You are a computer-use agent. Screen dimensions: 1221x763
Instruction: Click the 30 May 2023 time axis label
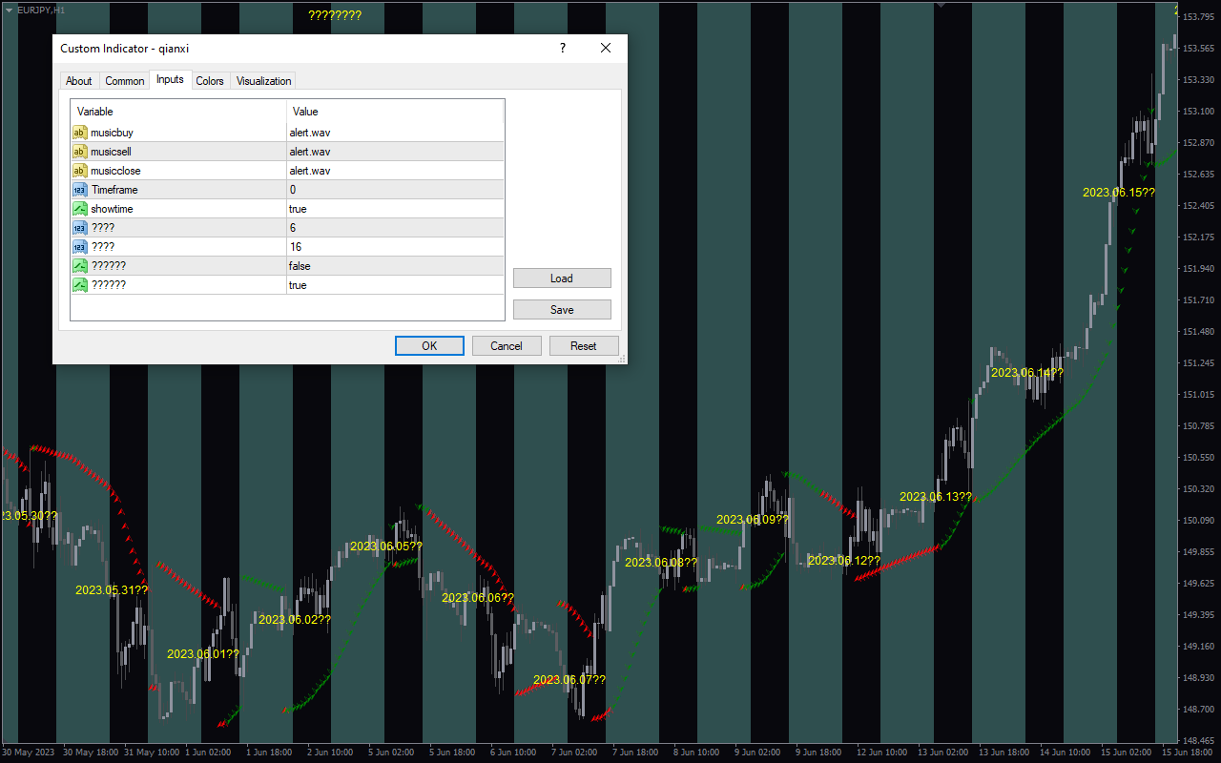(29, 752)
